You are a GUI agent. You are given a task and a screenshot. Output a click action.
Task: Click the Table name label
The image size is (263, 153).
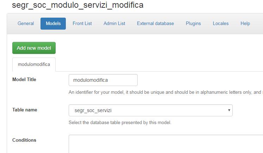pos(25,110)
